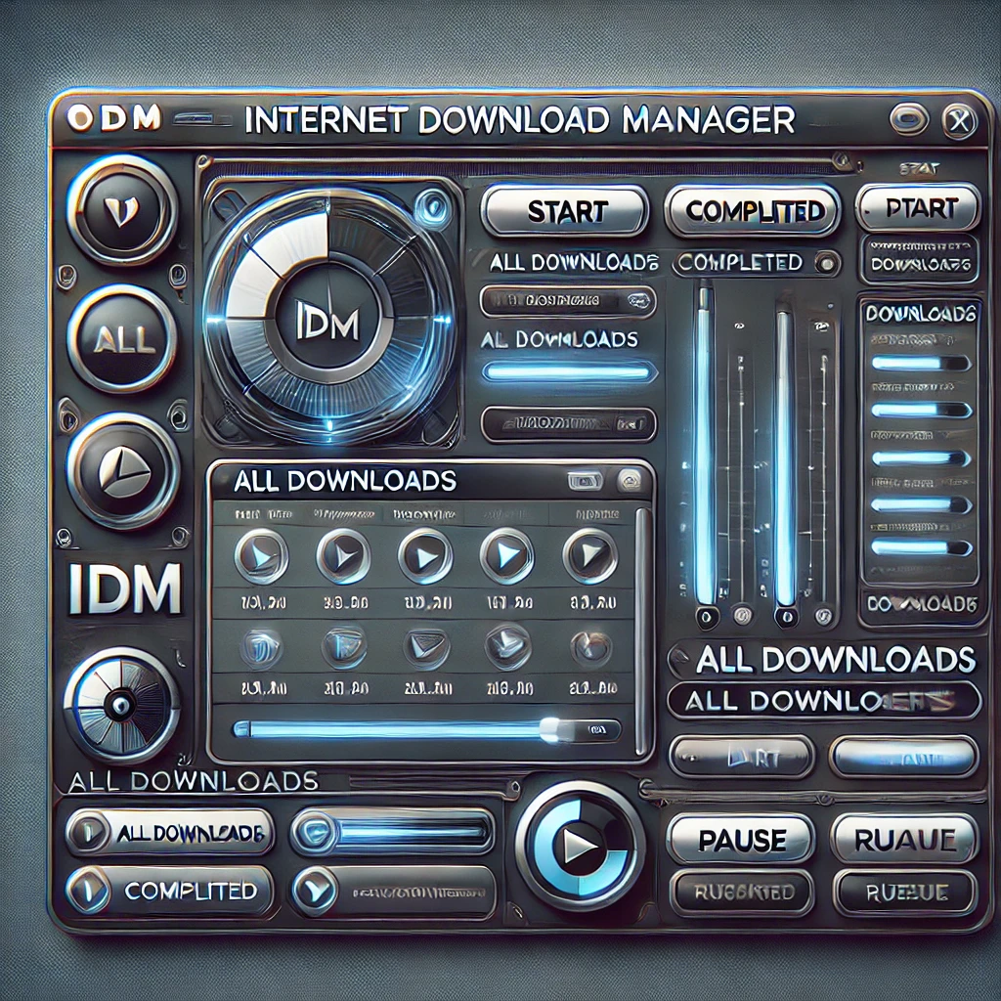Screen dimensions: 1001x1001
Task: Start the third play button in the download list's top row
Action: coord(425,556)
